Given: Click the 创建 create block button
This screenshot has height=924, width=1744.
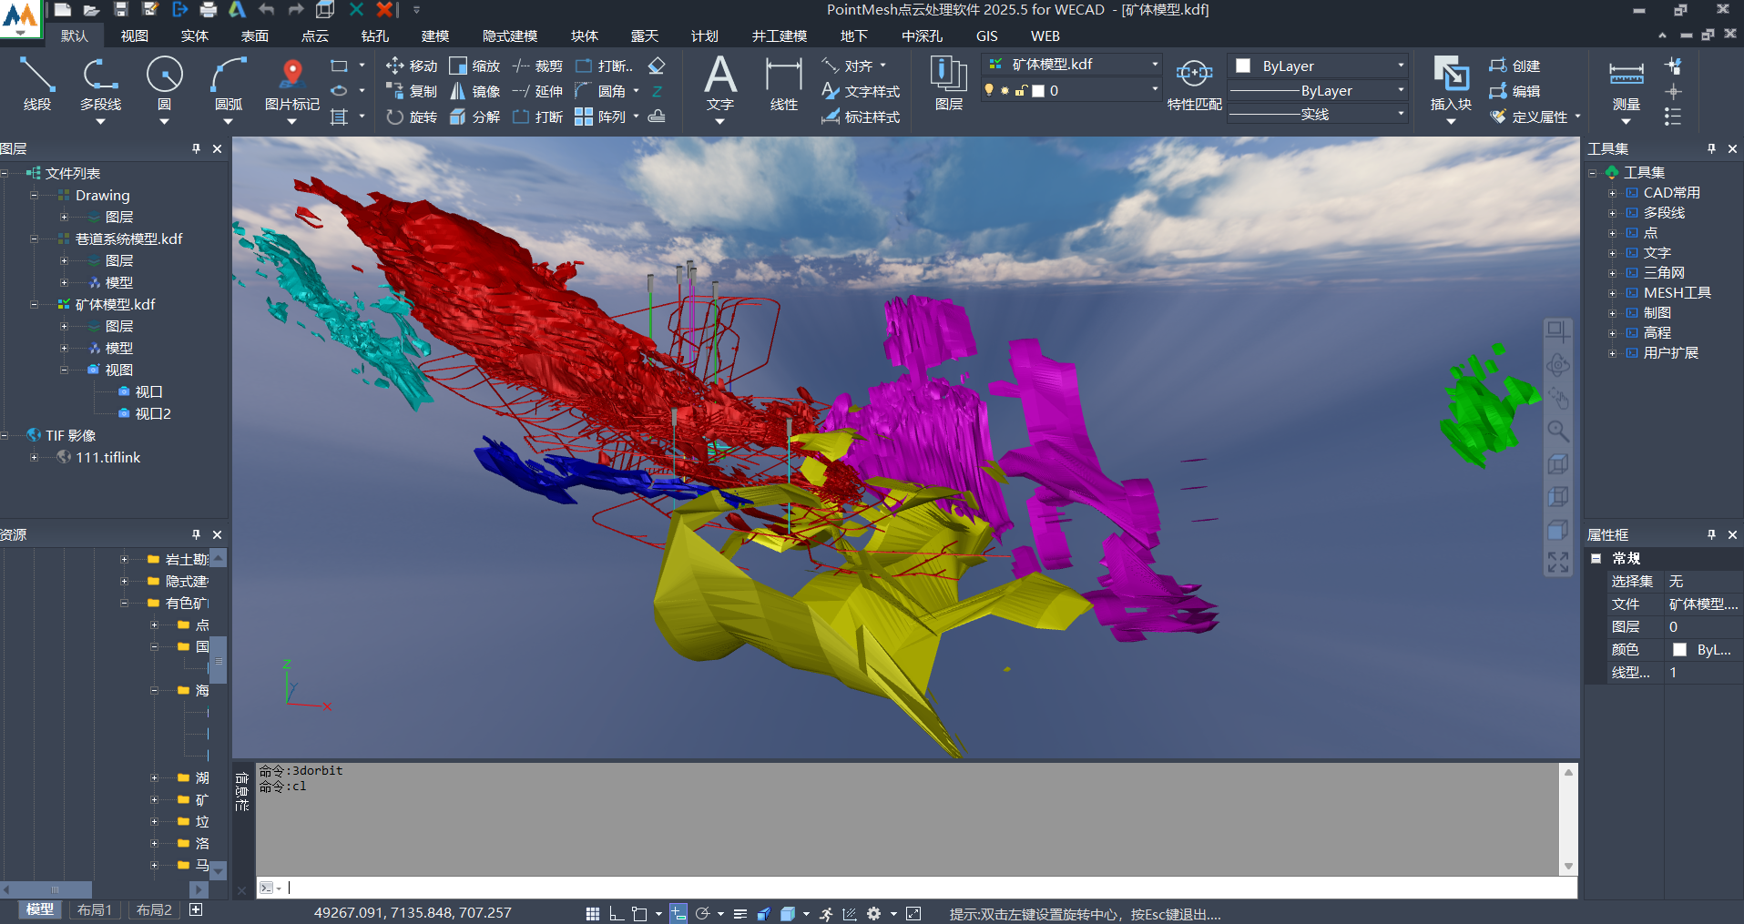Looking at the screenshot, I should pos(1515,66).
